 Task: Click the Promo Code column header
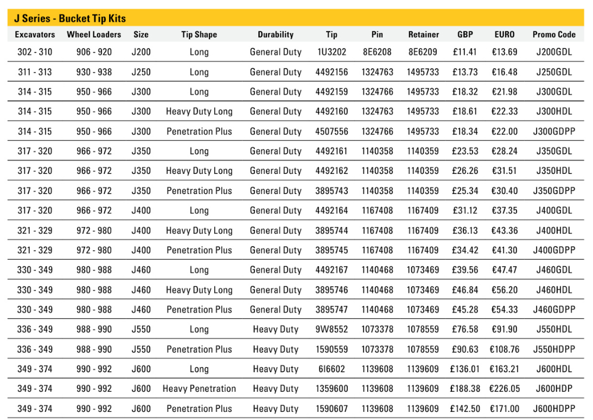pos(553,34)
